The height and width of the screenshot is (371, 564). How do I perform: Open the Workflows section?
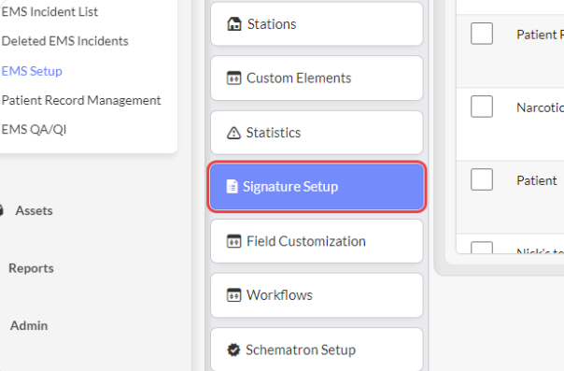317,295
